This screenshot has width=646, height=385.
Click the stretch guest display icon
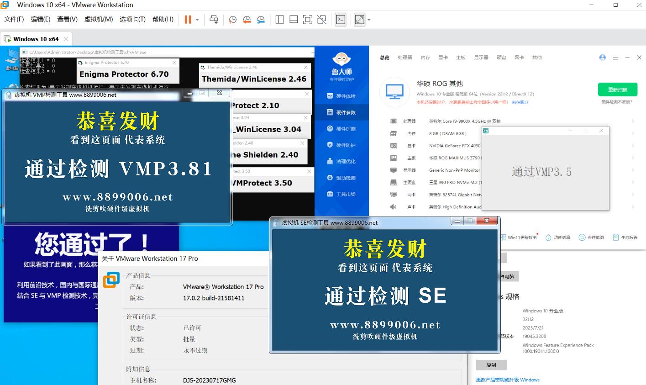(360, 20)
